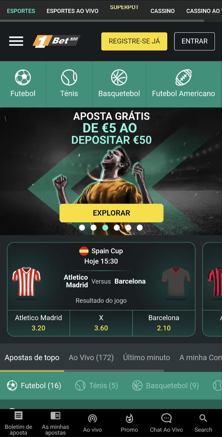Image resolution: width=222 pixels, height=437 pixels.
Task: Open the Search magnifier icon
Action: tap(203, 418)
